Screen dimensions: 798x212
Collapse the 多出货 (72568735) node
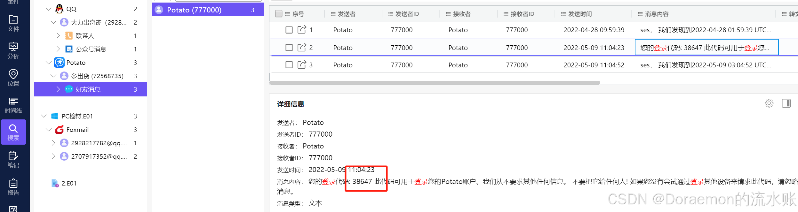click(53, 76)
